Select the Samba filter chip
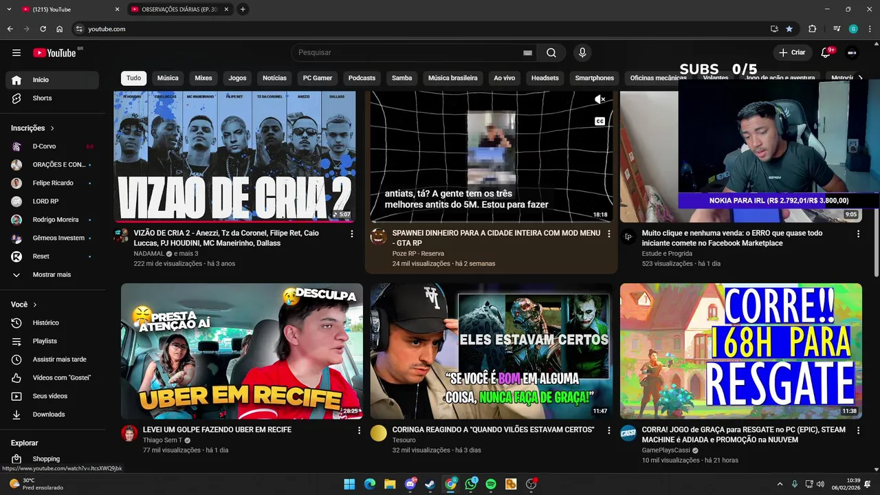The height and width of the screenshot is (495, 880). (x=401, y=78)
